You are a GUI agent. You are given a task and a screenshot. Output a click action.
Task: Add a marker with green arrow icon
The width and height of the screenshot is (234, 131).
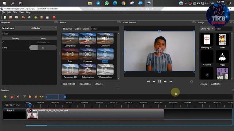tap(24, 97)
